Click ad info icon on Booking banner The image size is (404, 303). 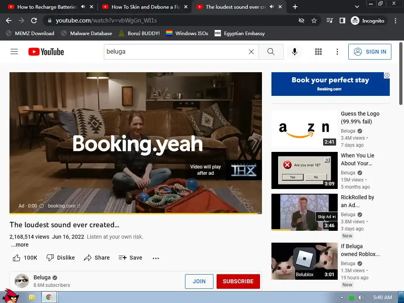[387, 75]
